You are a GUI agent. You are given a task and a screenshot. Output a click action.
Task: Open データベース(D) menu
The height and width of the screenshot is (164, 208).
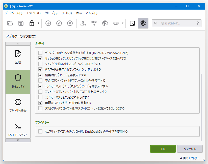click(14, 13)
